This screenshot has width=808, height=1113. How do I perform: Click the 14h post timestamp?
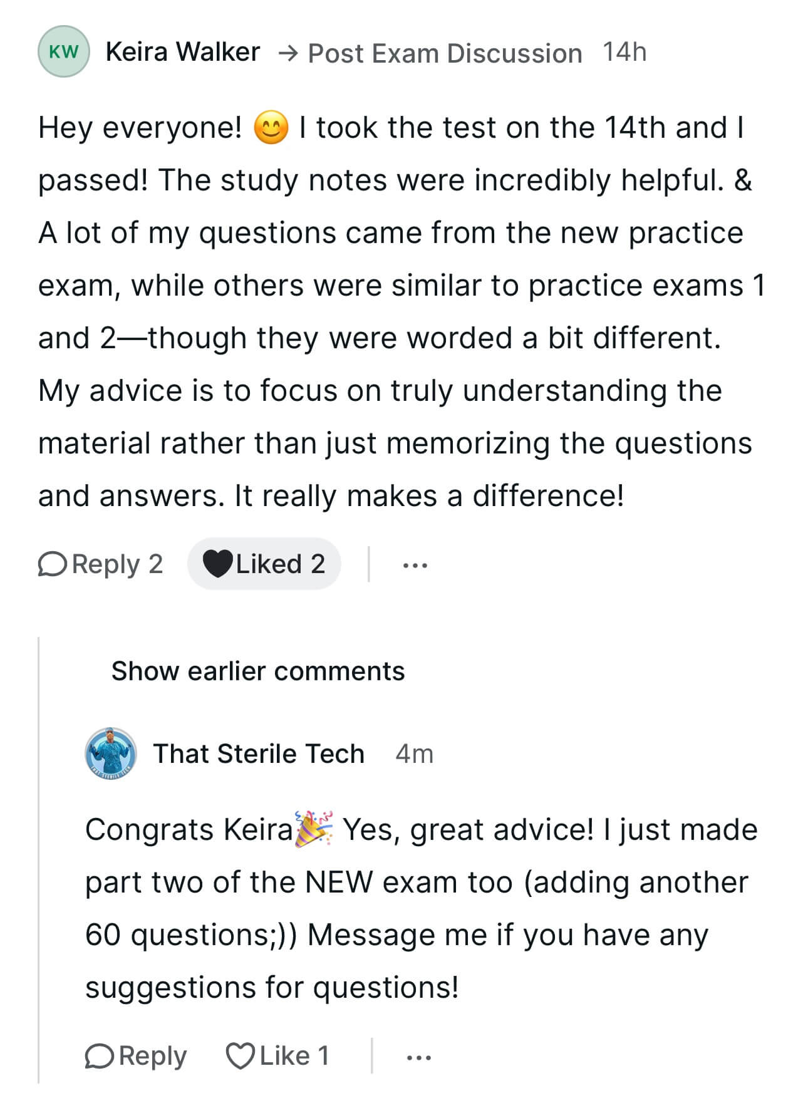coord(624,52)
